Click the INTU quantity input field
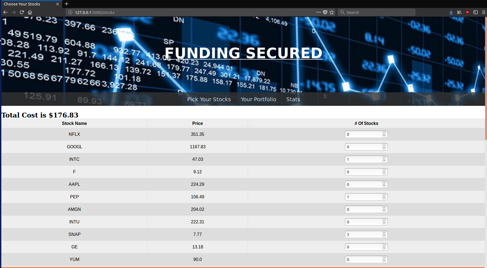 [x=366, y=222]
